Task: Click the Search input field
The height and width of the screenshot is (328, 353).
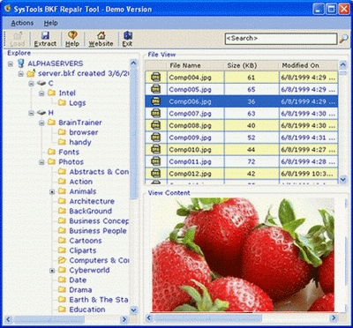Action: point(281,39)
